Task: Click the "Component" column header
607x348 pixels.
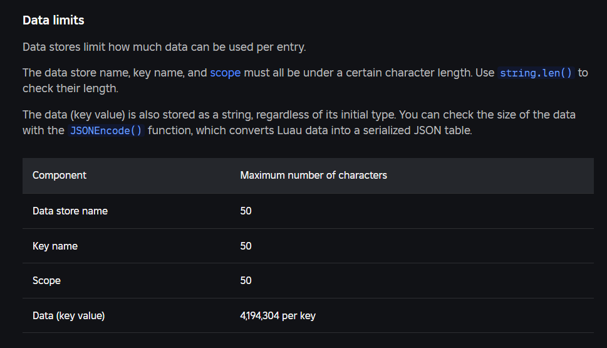Action: coord(60,175)
